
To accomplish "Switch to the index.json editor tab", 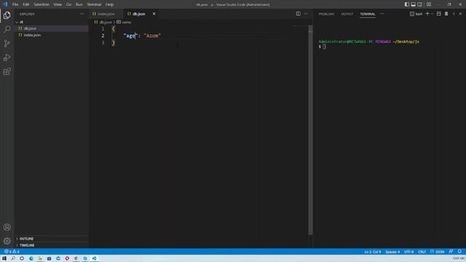I will pyautogui.click(x=106, y=14).
